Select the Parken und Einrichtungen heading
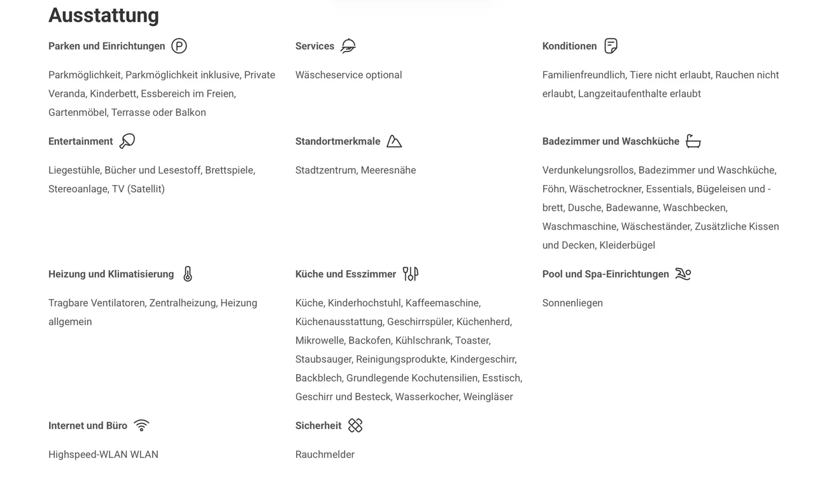This screenshot has width=815, height=486. click(x=107, y=46)
